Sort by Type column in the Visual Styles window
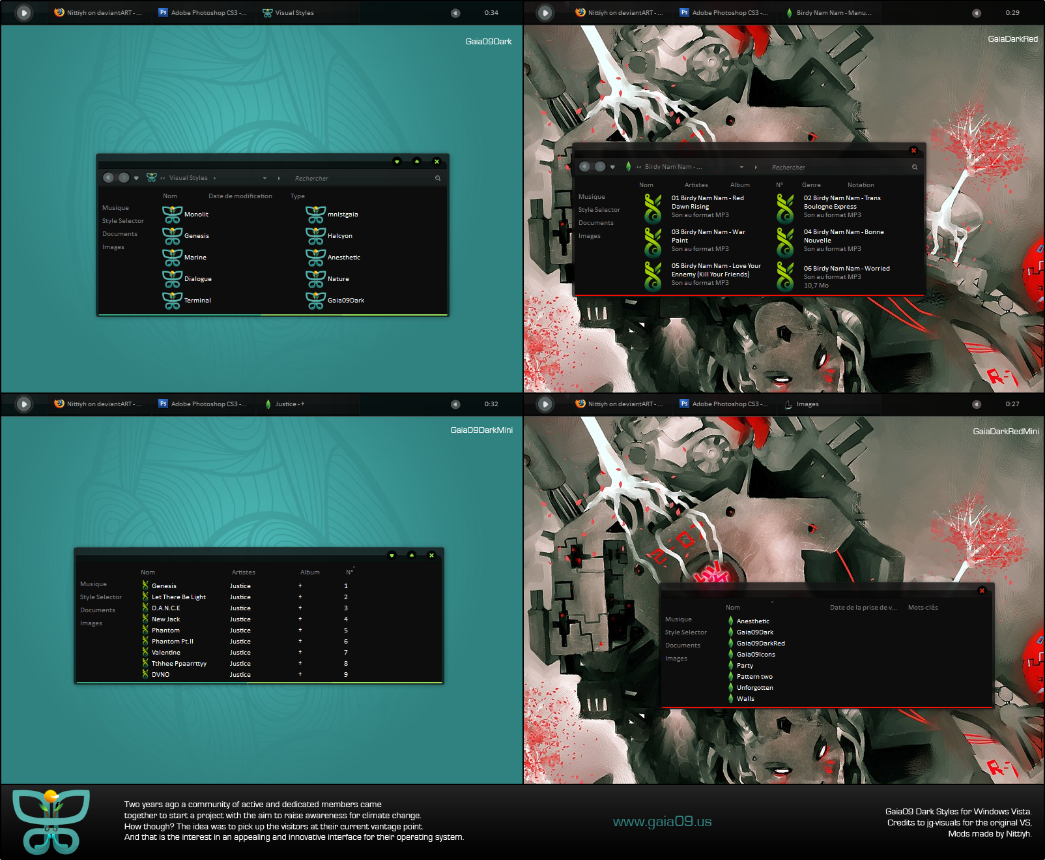This screenshot has width=1045, height=860. [298, 196]
